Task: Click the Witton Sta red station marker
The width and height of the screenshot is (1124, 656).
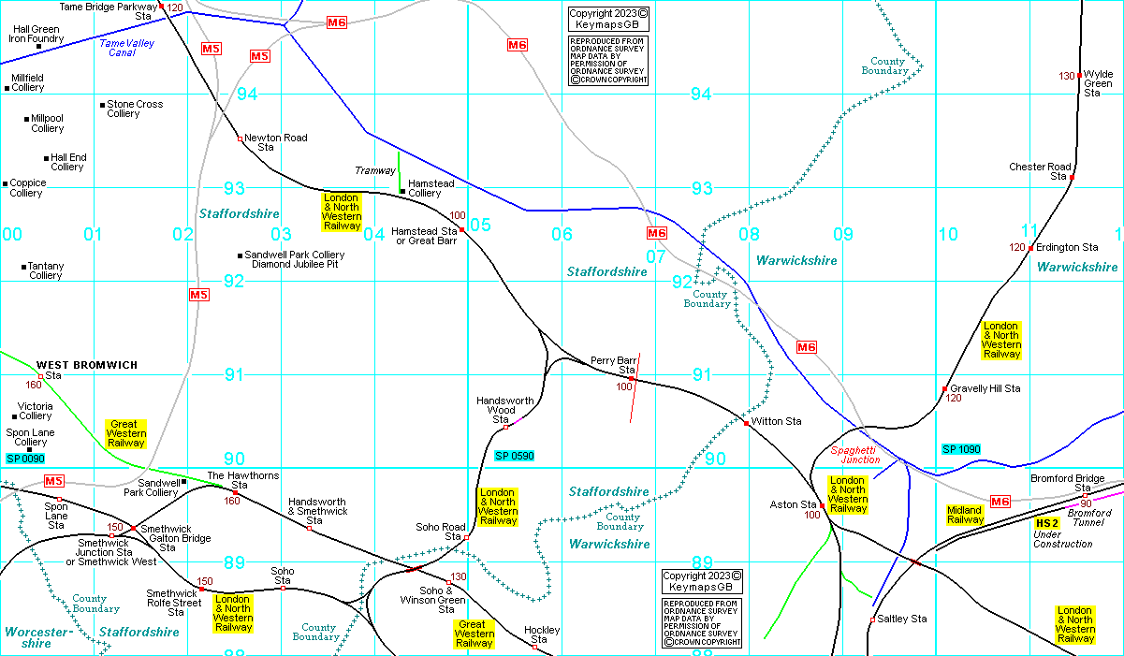Action: pos(746,423)
